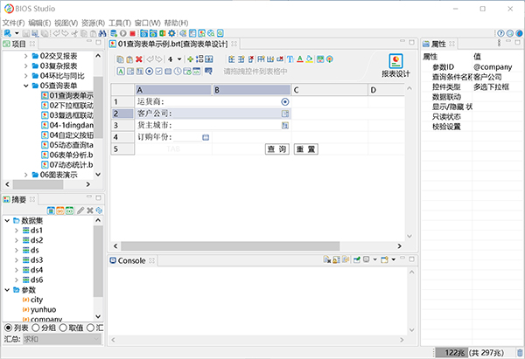The width and height of the screenshot is (525, 359).
Task: Open the 汇总 求和 dropdown
Action: click(61, 339)
